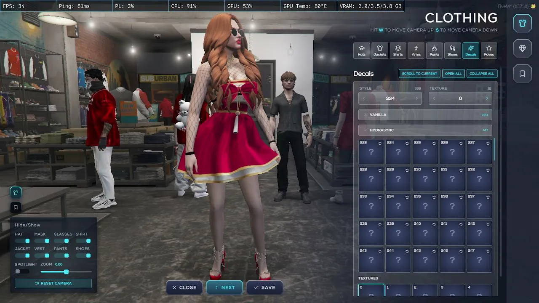Mark decal 241 as favorite

[461, 224]
